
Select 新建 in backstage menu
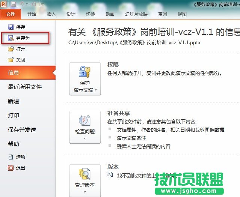pos(14,101)
